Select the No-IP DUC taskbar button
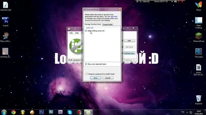The width and height of the screenshot is (206, 115). pos(88,112)
